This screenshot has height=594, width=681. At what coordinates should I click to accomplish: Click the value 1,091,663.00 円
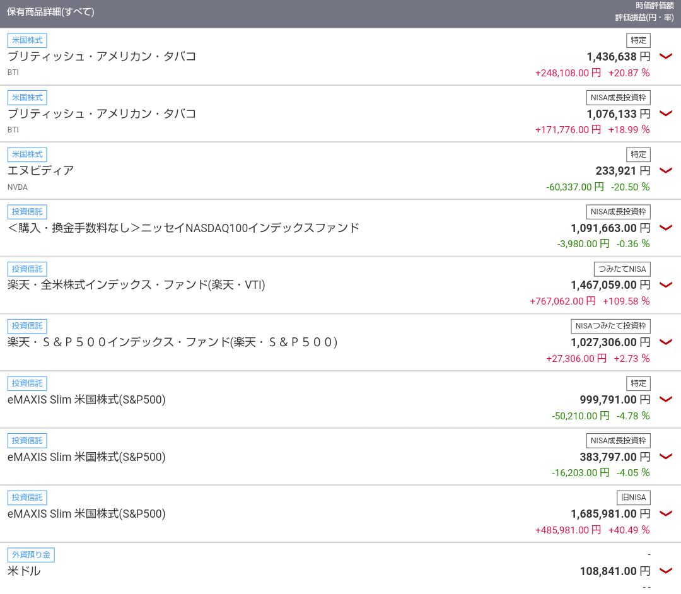click(610, 228)
